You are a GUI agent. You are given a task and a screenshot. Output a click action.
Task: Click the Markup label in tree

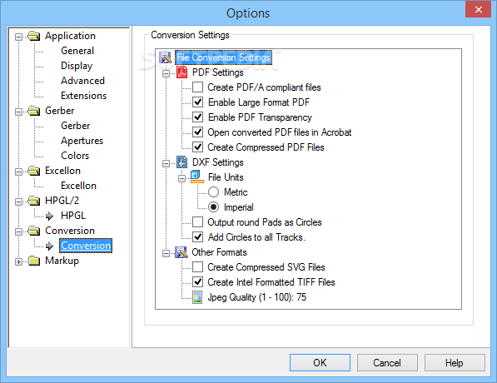(x=62, y=261)
